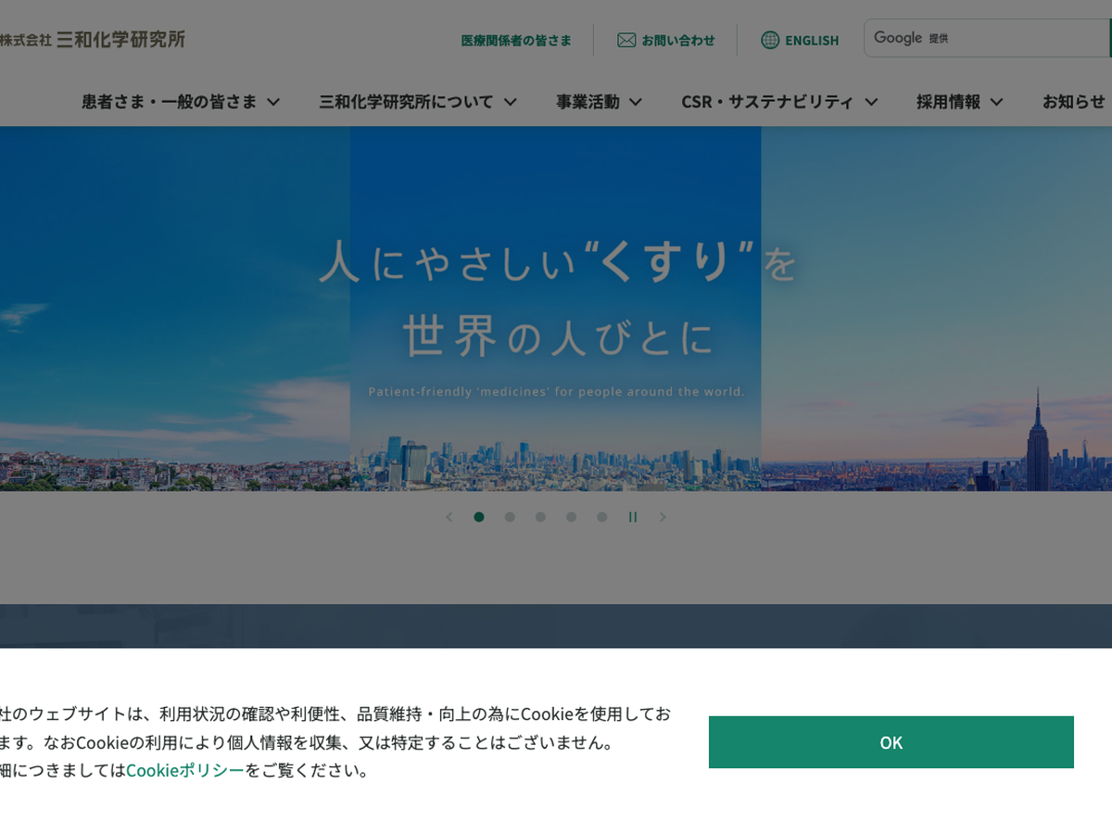The image size is (1112, 834).
Task: Click the envelope icon beside お問い合わせ
Action: click(626, 40)
